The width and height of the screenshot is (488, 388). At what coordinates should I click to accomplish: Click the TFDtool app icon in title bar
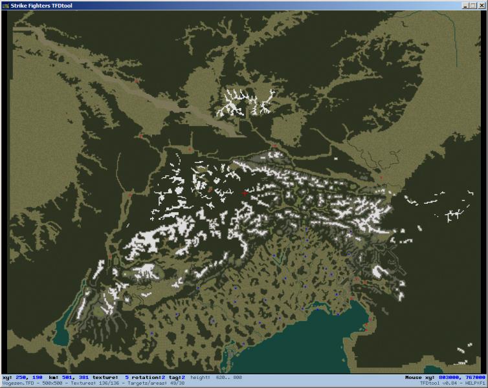[x=6, y=6]
